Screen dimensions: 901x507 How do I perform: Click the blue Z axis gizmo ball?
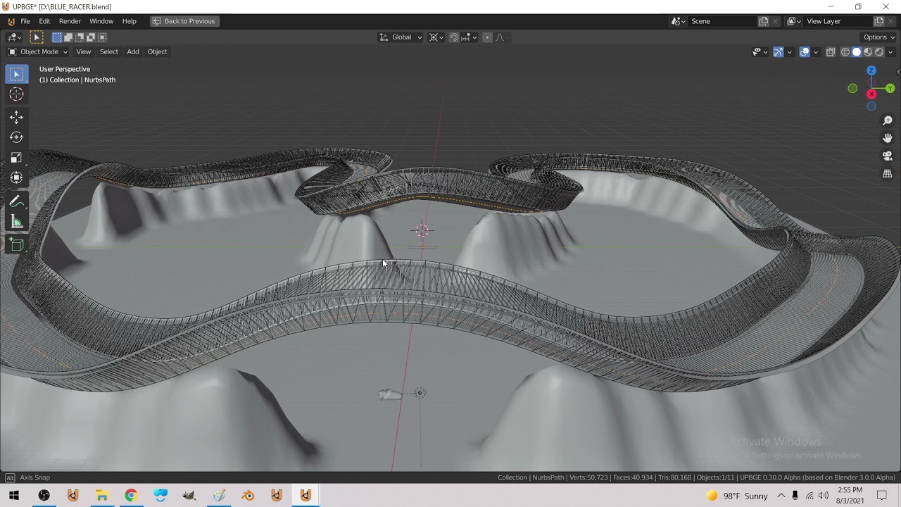pyautogui.click(x=871, y=71)
